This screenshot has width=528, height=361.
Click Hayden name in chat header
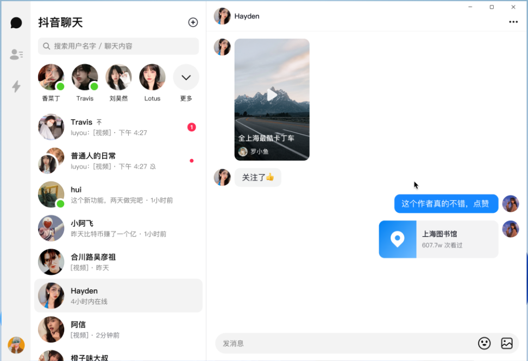point(247,16)
